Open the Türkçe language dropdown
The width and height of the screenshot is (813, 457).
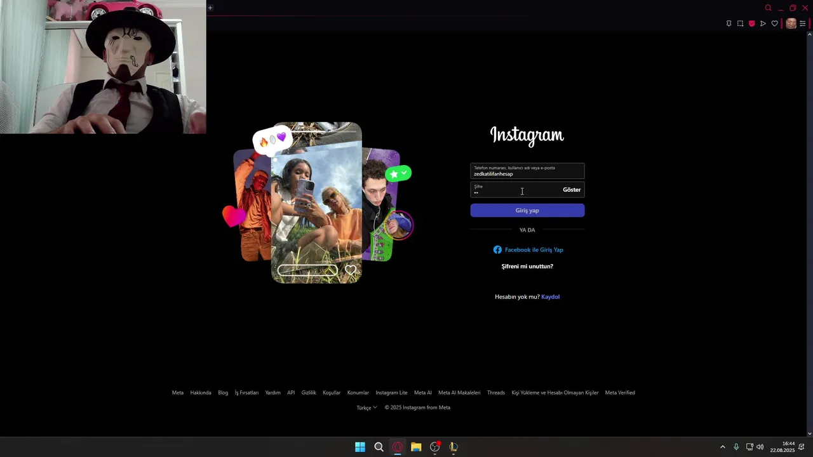366,407
